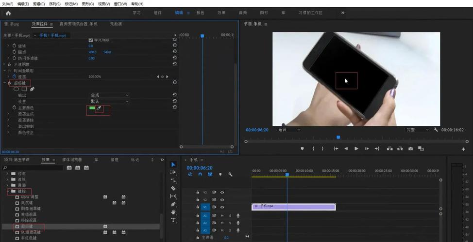This screenshot has height=242, width=473.
Task: Select the Type tool
Action: point(173,220)
